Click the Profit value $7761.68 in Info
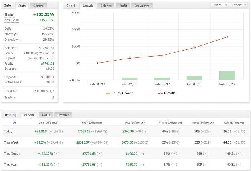The height and width of the screenshot is (171, 251). coord(47,63)
